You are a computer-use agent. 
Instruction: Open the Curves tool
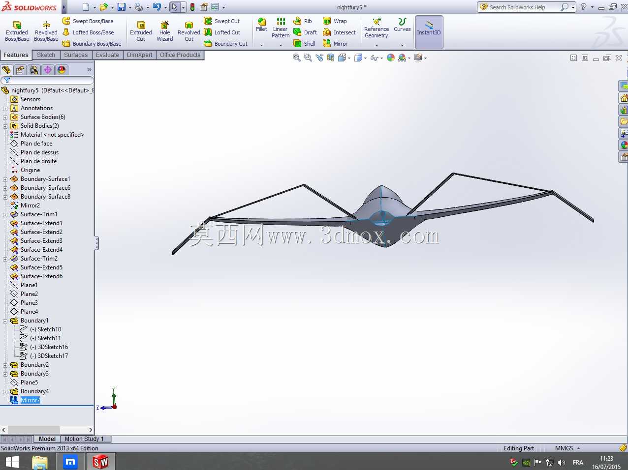[x=402, y=25]
